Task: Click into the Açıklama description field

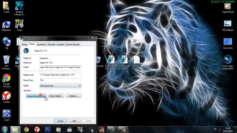Action: 60,91
